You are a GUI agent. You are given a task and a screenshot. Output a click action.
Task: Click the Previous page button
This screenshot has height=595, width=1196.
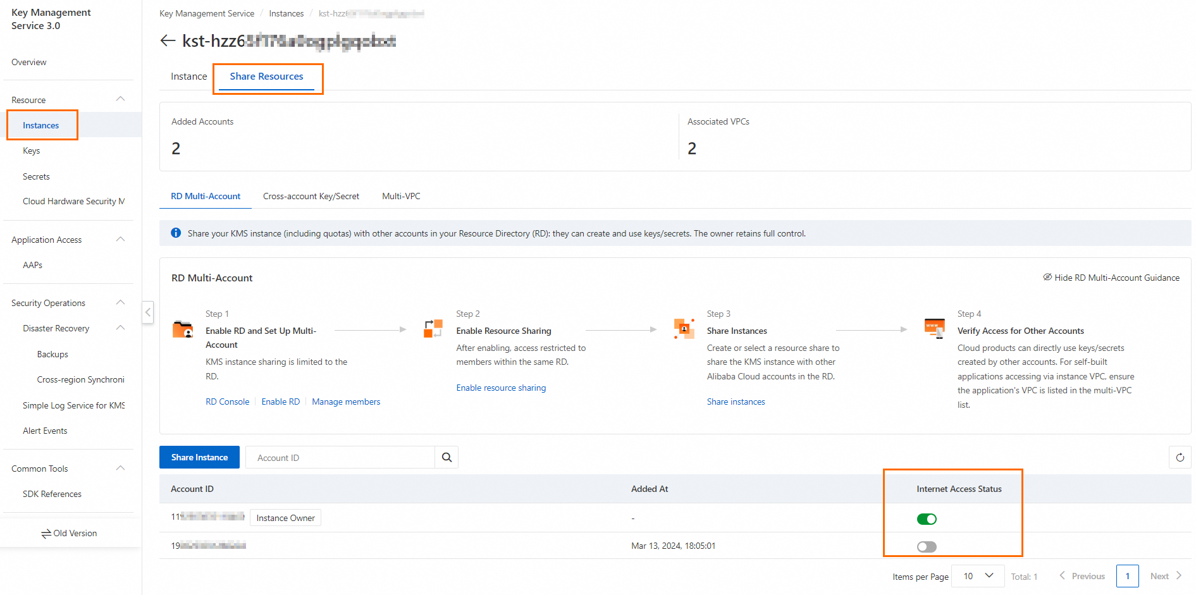(x=1082, y=576)
